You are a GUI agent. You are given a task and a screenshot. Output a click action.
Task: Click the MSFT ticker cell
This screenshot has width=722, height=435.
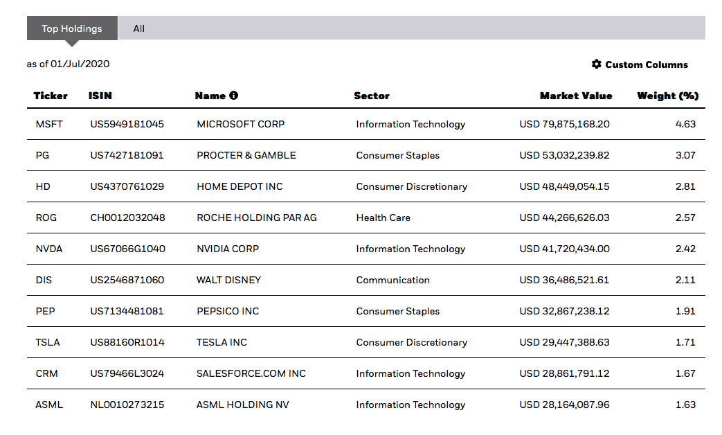pos(49,124)
